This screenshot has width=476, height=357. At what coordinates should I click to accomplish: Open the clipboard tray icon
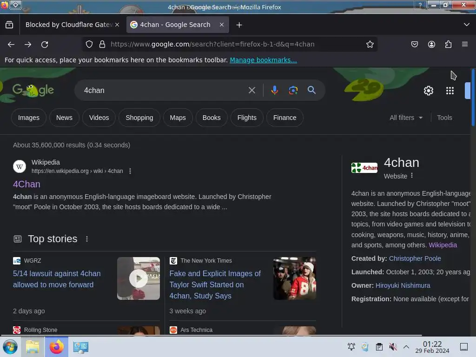379,347
